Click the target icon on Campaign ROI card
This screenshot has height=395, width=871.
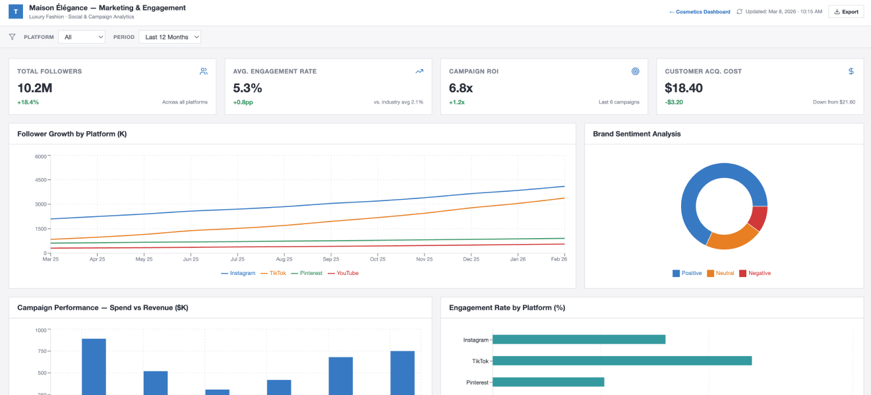pyautogui.click(x=635, y=71)
